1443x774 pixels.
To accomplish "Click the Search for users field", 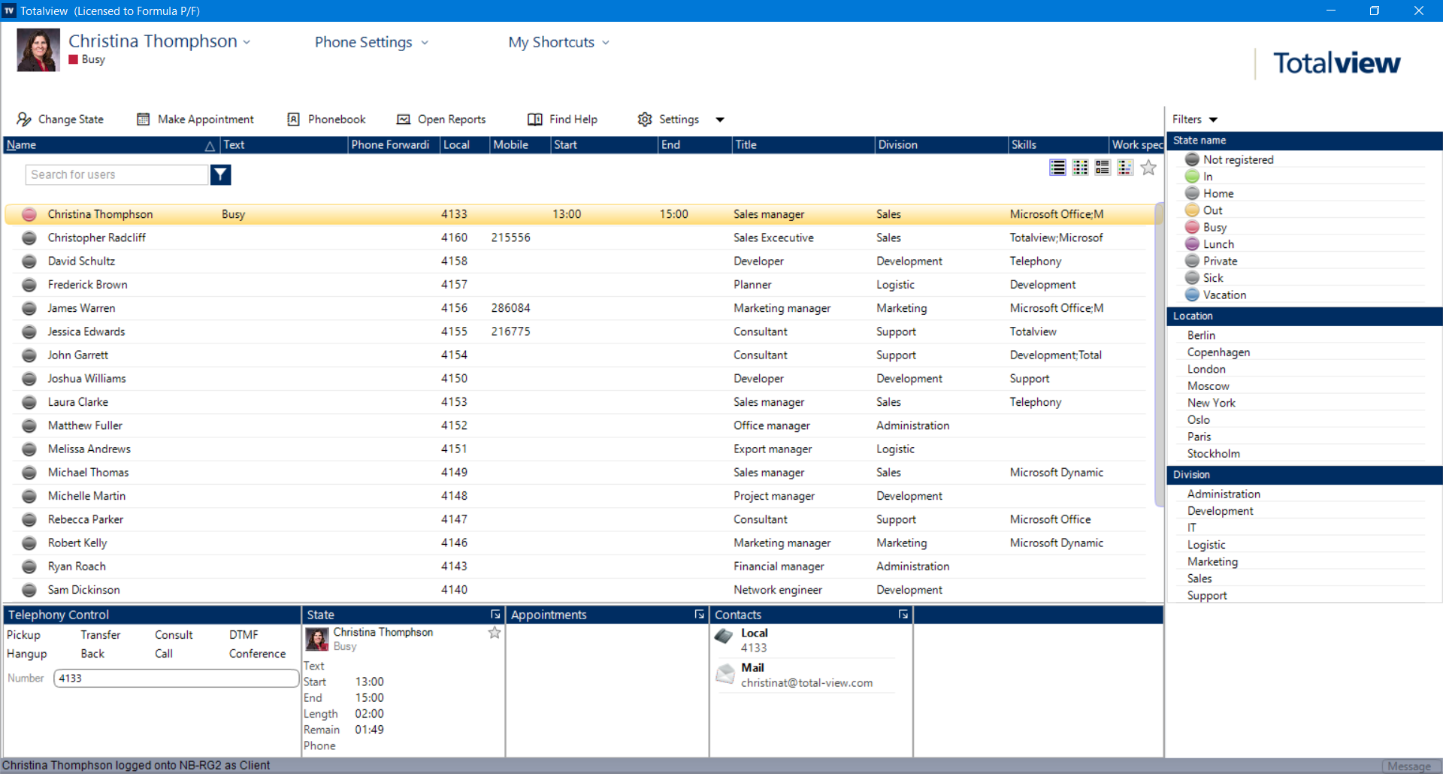I will pos(116,175).
